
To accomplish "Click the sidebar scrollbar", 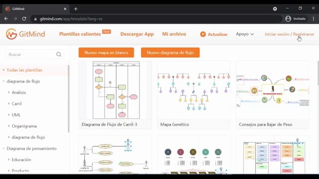I will click(69, 98).
